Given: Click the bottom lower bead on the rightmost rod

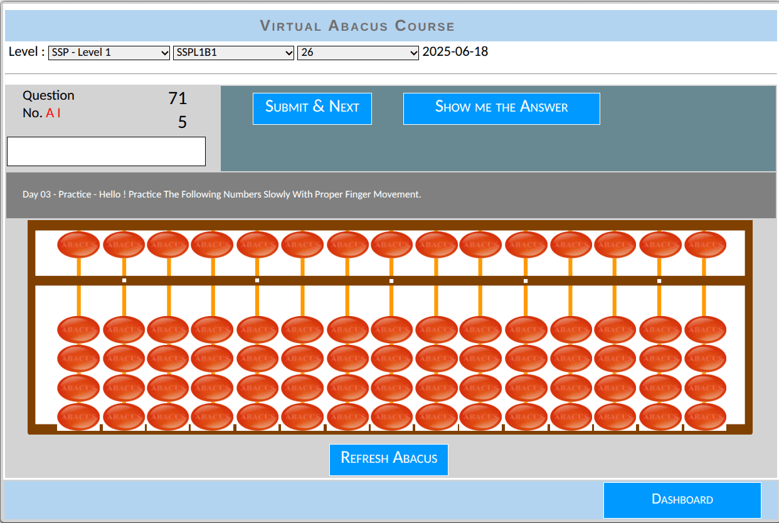Looking at the screenshot, I should 705,416.
